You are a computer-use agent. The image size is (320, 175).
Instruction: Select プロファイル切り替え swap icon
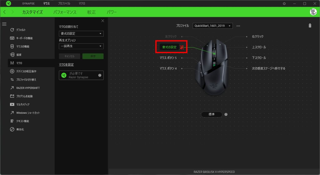(12, 80)
